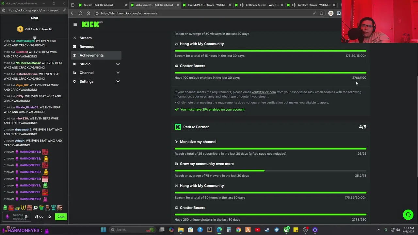The height and width of the screenshot is (235, 418).
Task: Open the Stream page in sidebar
Action: click(x=96, y=38)
